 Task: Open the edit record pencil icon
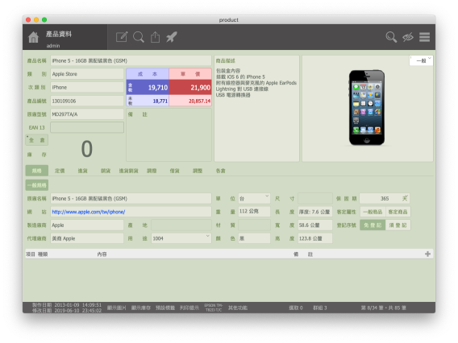122,37
